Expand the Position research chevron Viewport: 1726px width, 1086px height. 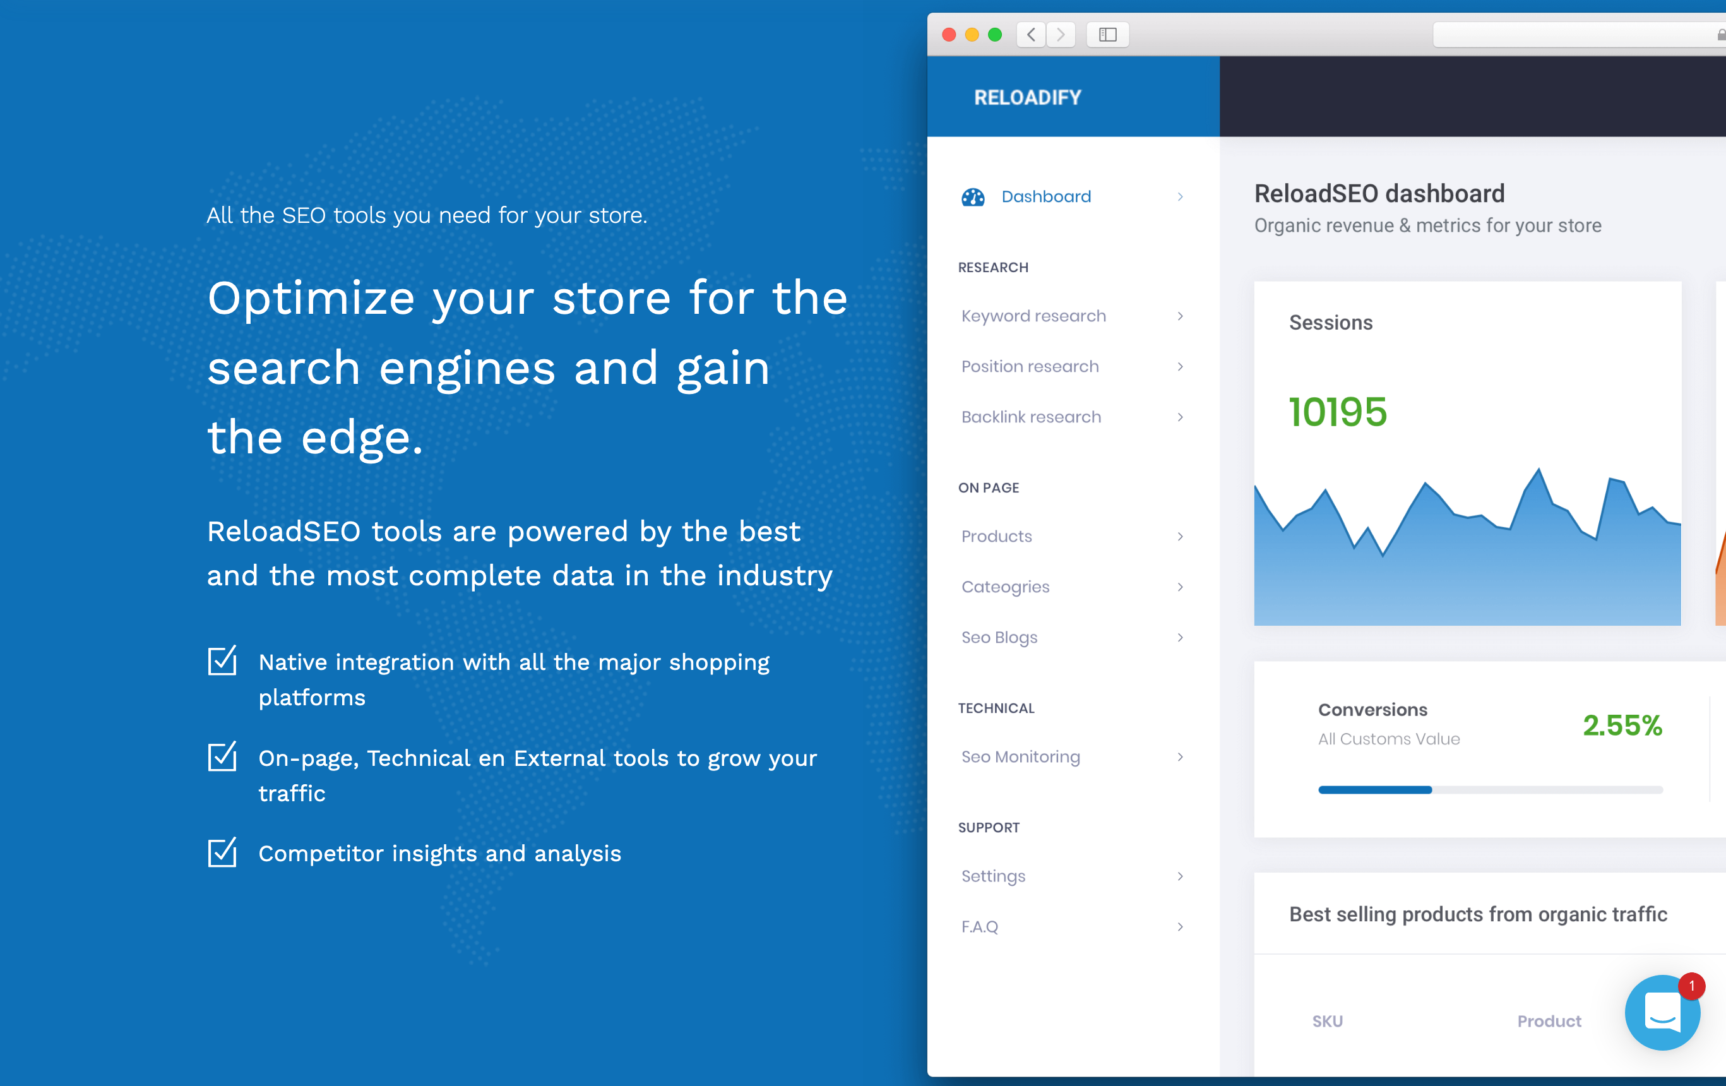tap(1180, 366)
